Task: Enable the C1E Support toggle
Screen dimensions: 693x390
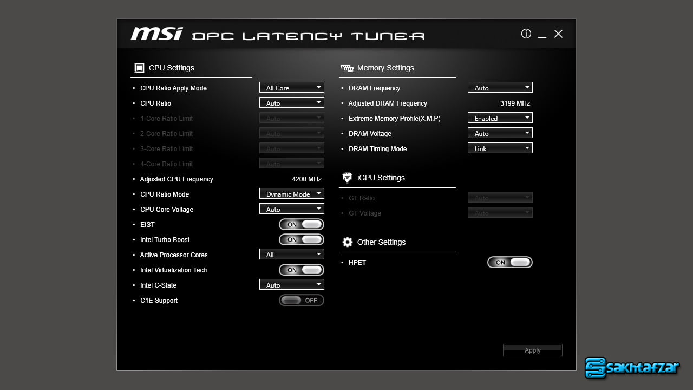Action: coord(302,300)
